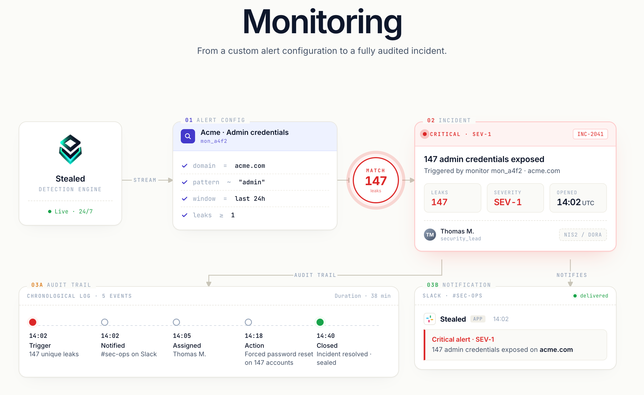
Task: Open incident INC-2041 badge
Action: point(590,134)
